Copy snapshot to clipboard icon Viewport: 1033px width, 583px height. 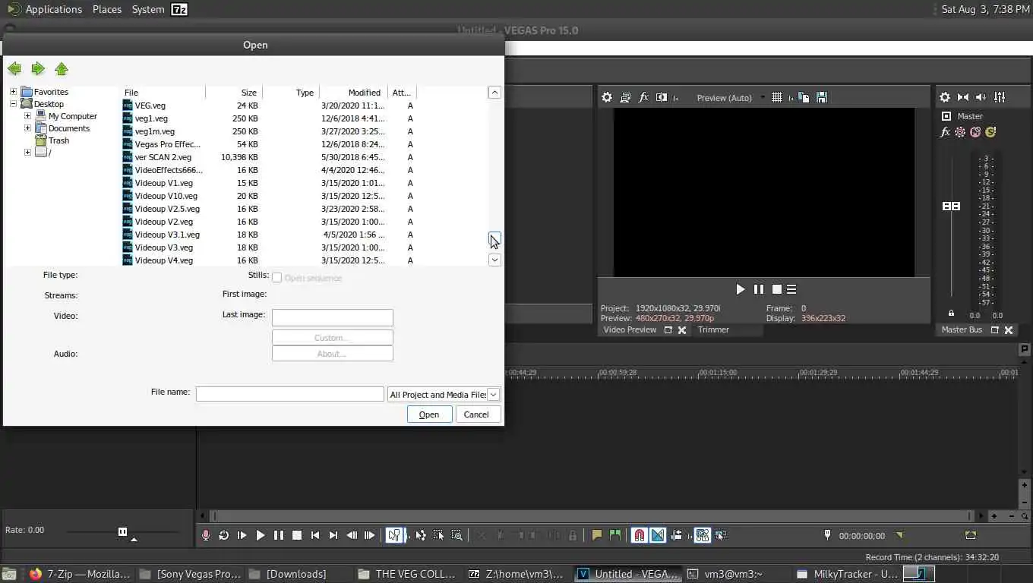pyautogui.click(x=804, y=97)
